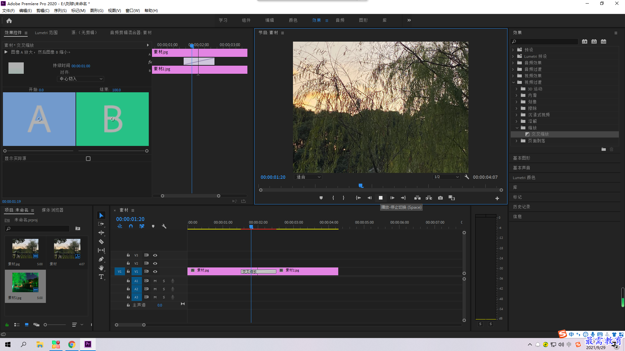This screenshot has height=351, width=625.
Task: Click Go to In point button
Action: (358, 198)
